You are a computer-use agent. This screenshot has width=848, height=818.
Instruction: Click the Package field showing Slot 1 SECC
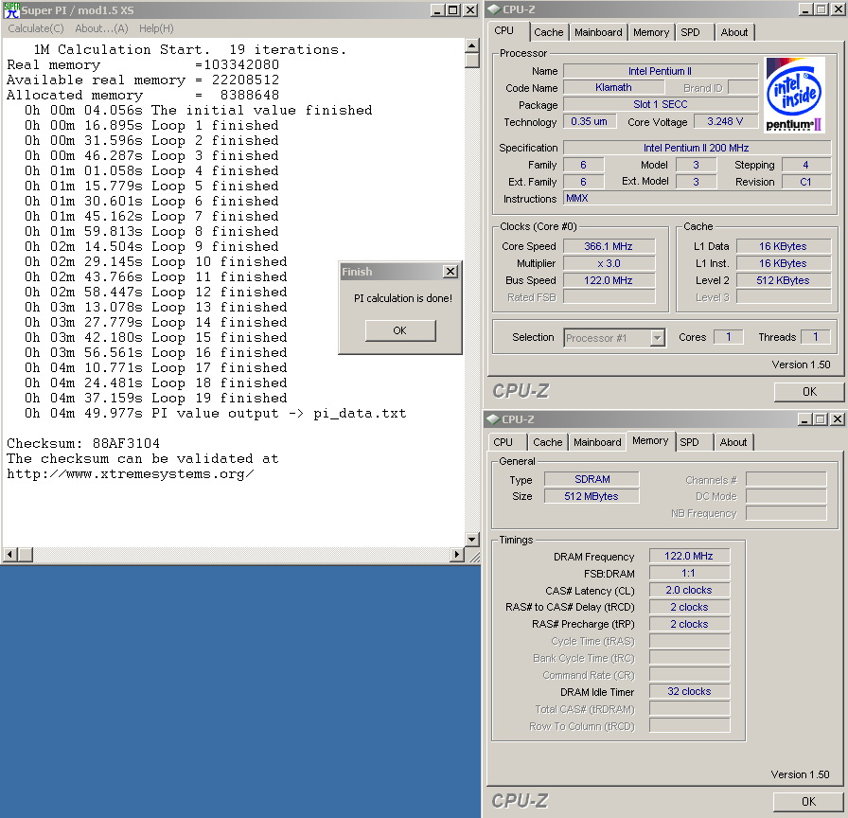[x=661, y=104]
